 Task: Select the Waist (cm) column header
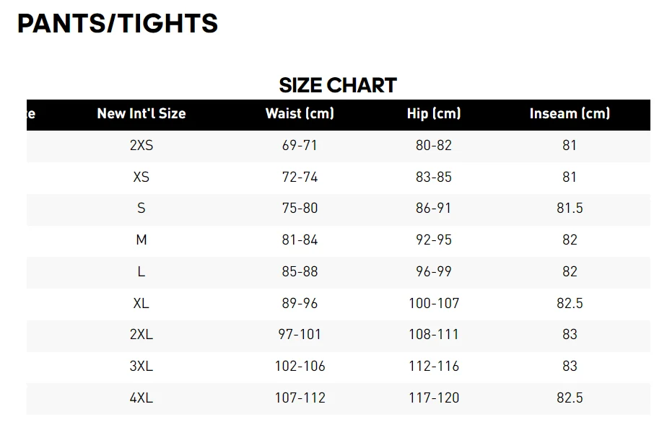(x=300, y=113)
